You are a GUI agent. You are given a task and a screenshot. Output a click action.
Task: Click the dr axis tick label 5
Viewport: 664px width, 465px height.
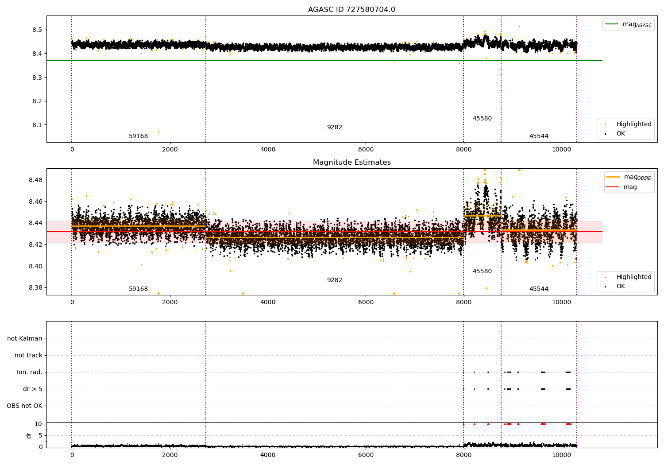[x=40, y=436]
